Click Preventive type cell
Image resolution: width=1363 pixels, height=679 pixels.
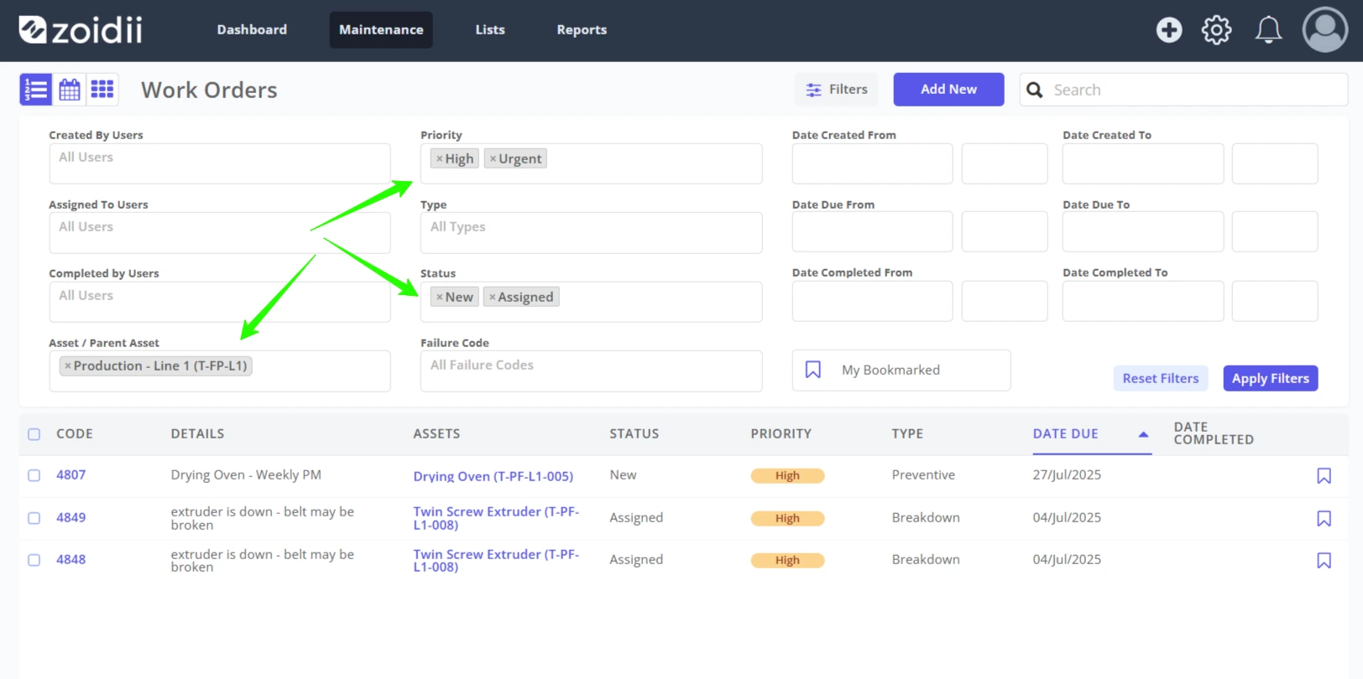(x=923, y=475)
